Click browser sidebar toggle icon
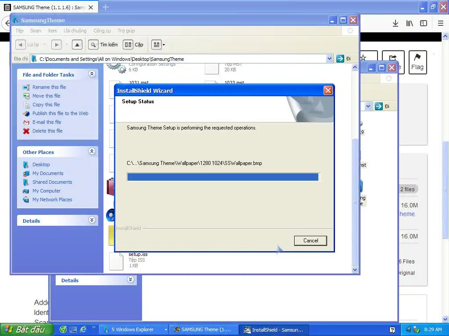The image size is (449, 336). pyautogui.click(x=424, y=23)
